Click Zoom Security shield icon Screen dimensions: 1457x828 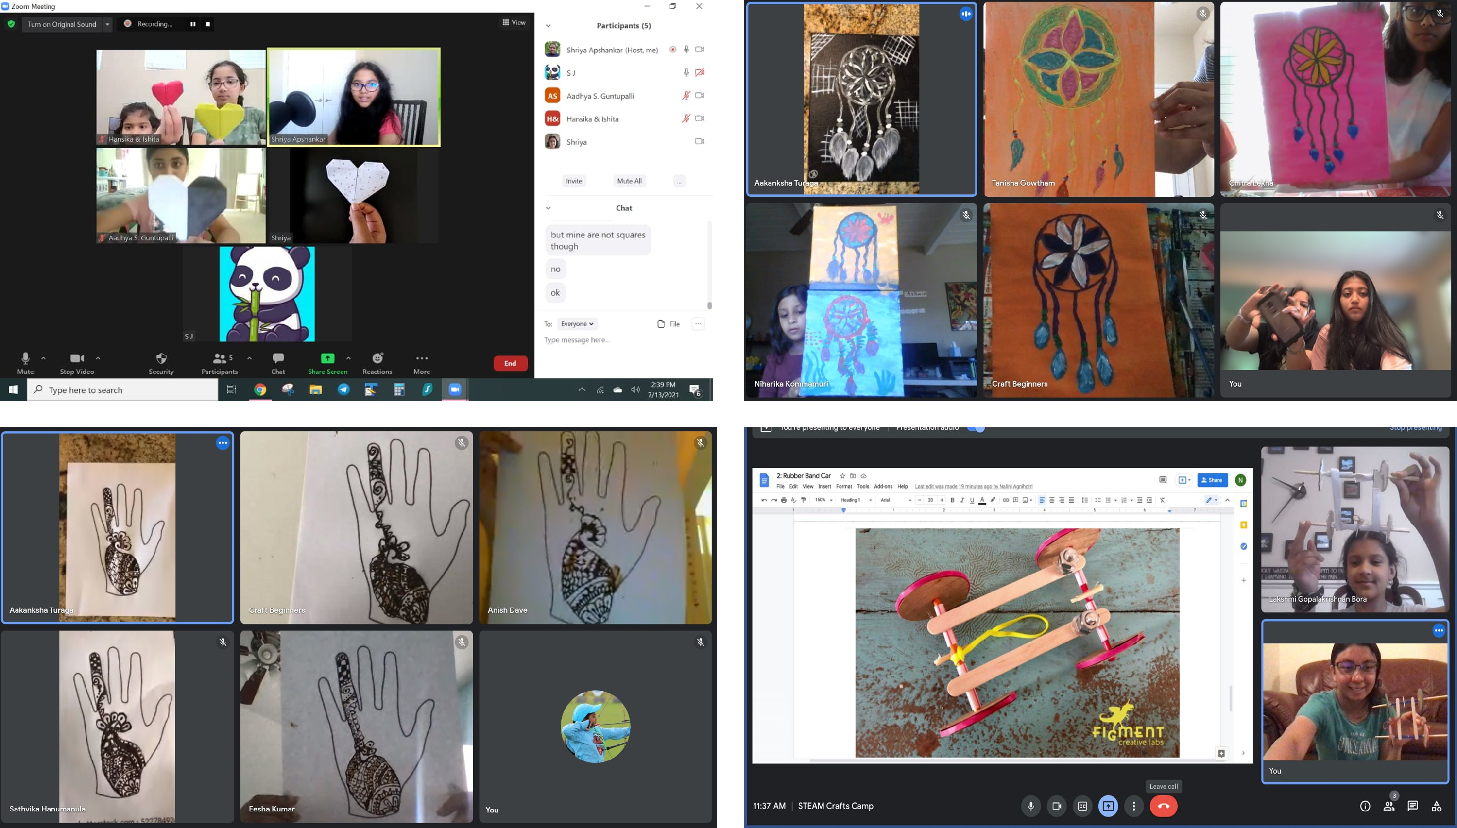coord(161,358)
